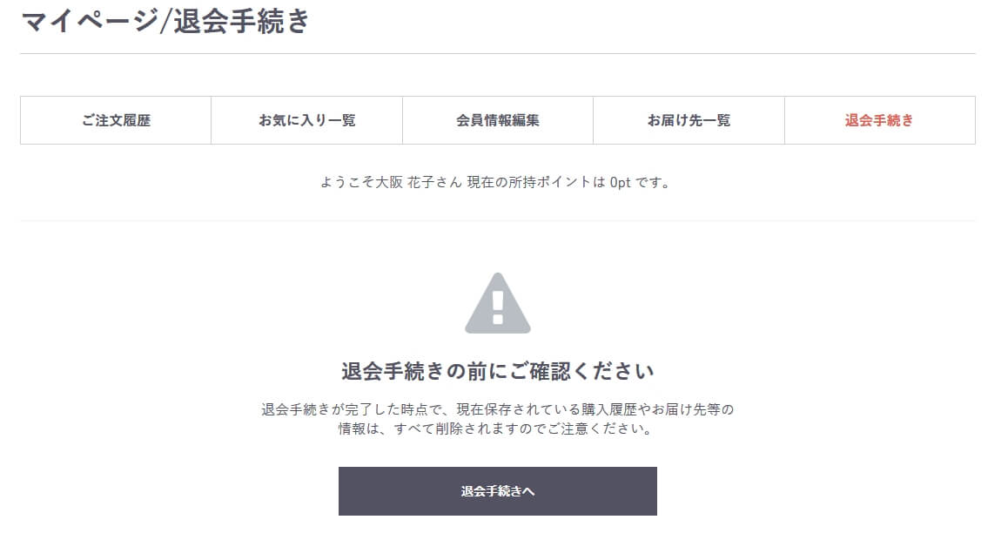Click the ようこそ大阪 花子さん welcome message
1001x540 pixels.
click(x=391, y=182)
